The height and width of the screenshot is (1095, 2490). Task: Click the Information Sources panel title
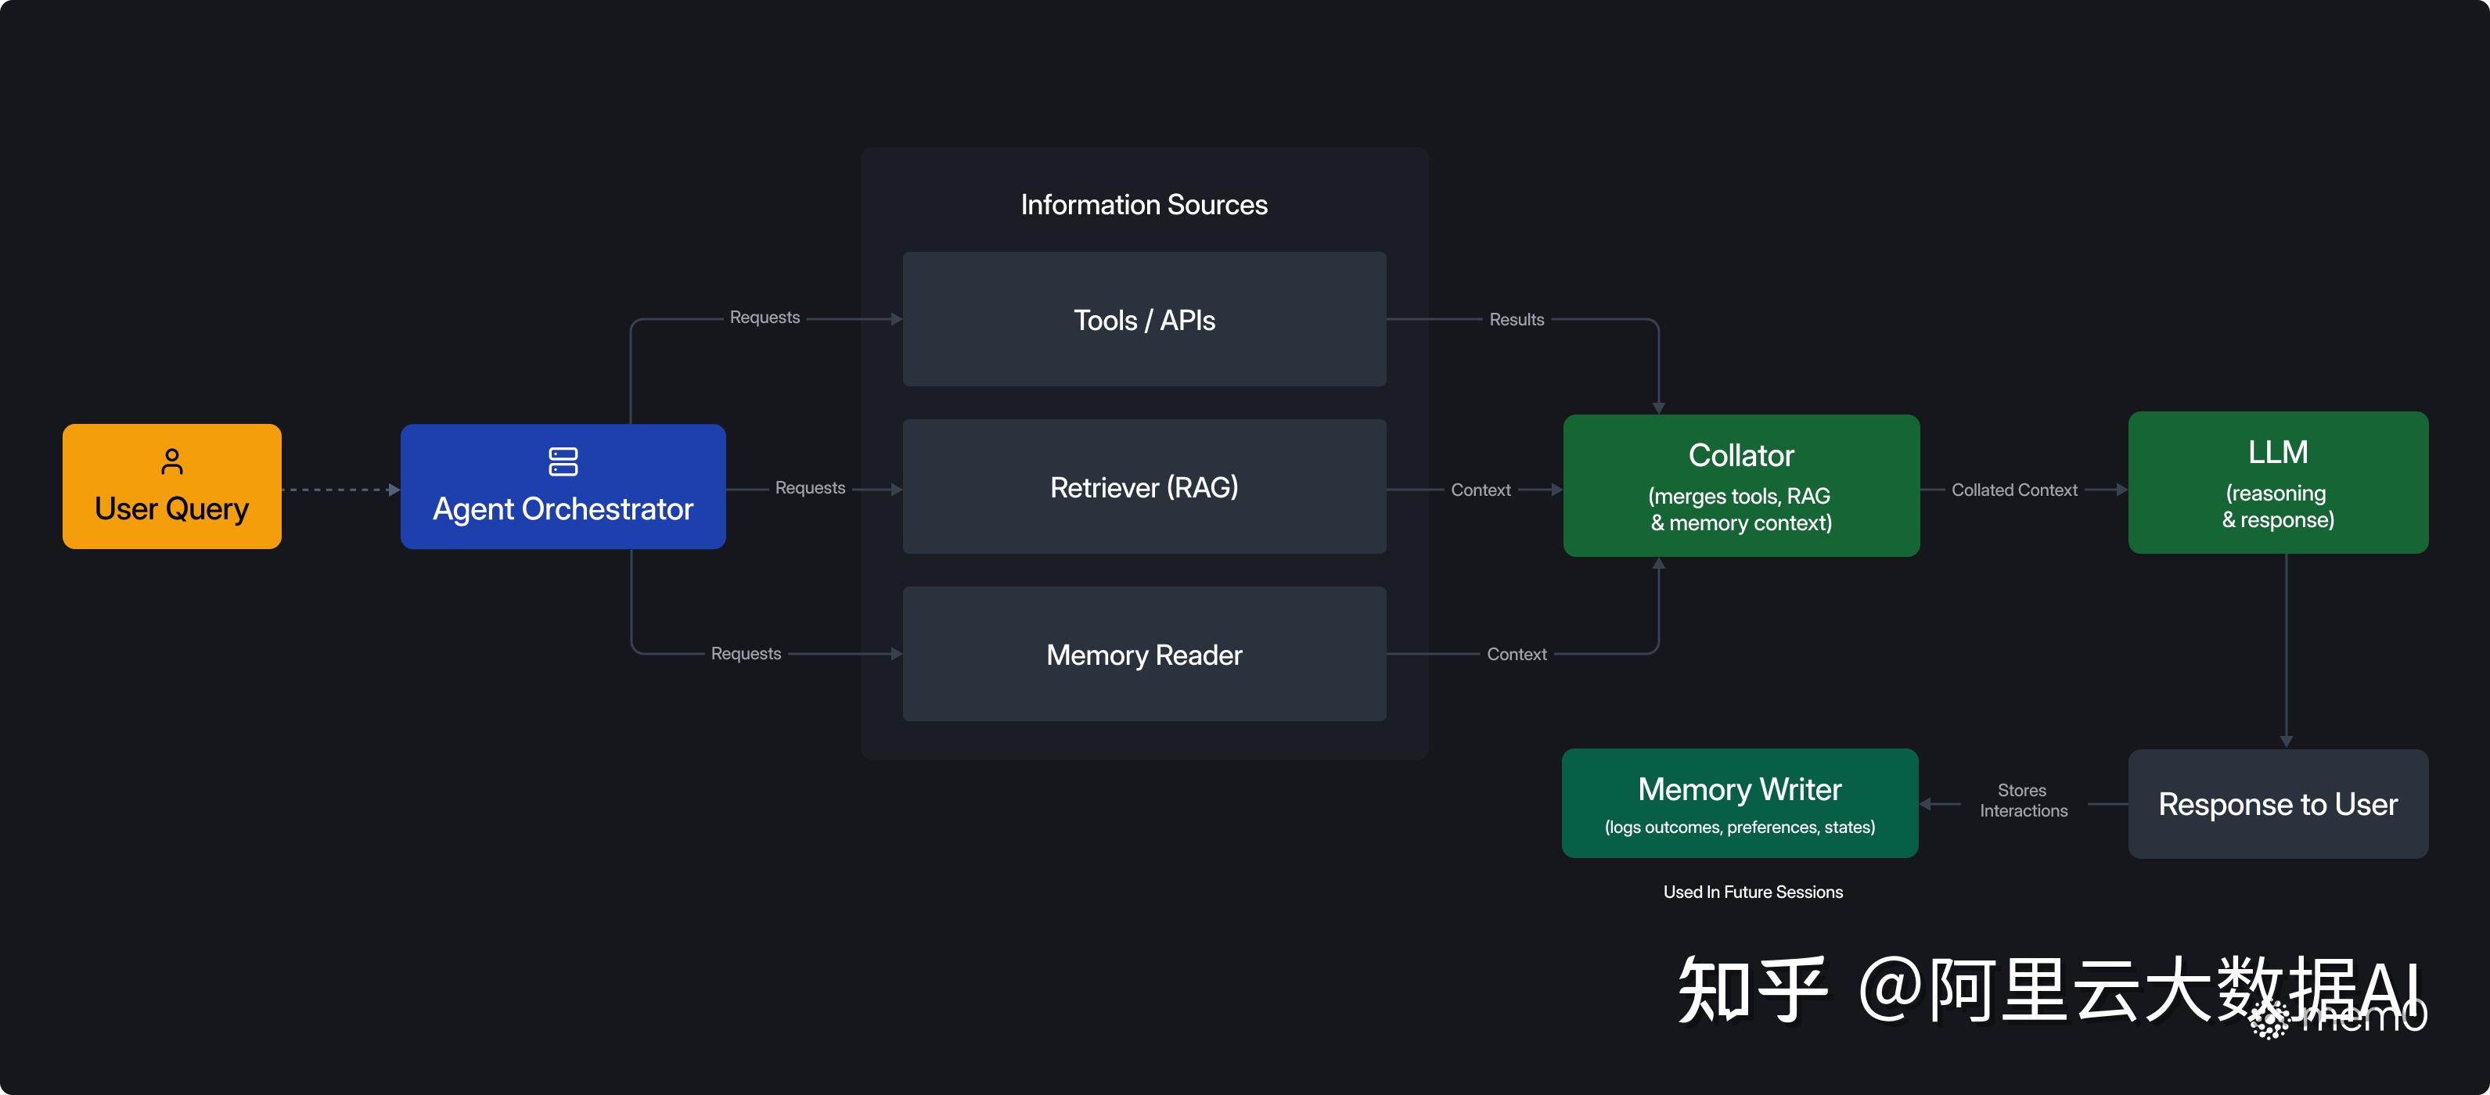click(1145, 204)
